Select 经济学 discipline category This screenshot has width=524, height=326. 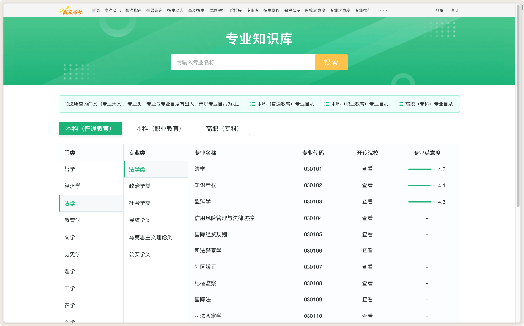pyautogui.click(x=72, y=186)
